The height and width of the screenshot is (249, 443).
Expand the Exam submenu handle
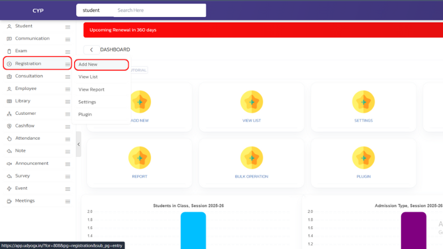(x=68, y=51)
